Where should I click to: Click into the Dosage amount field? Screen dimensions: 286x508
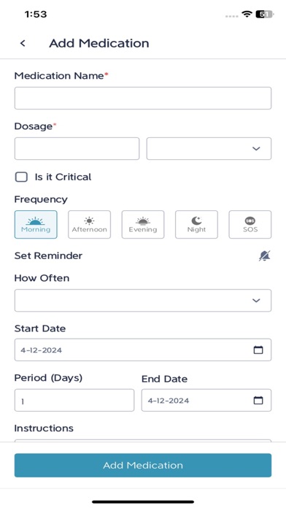[77, 149]
